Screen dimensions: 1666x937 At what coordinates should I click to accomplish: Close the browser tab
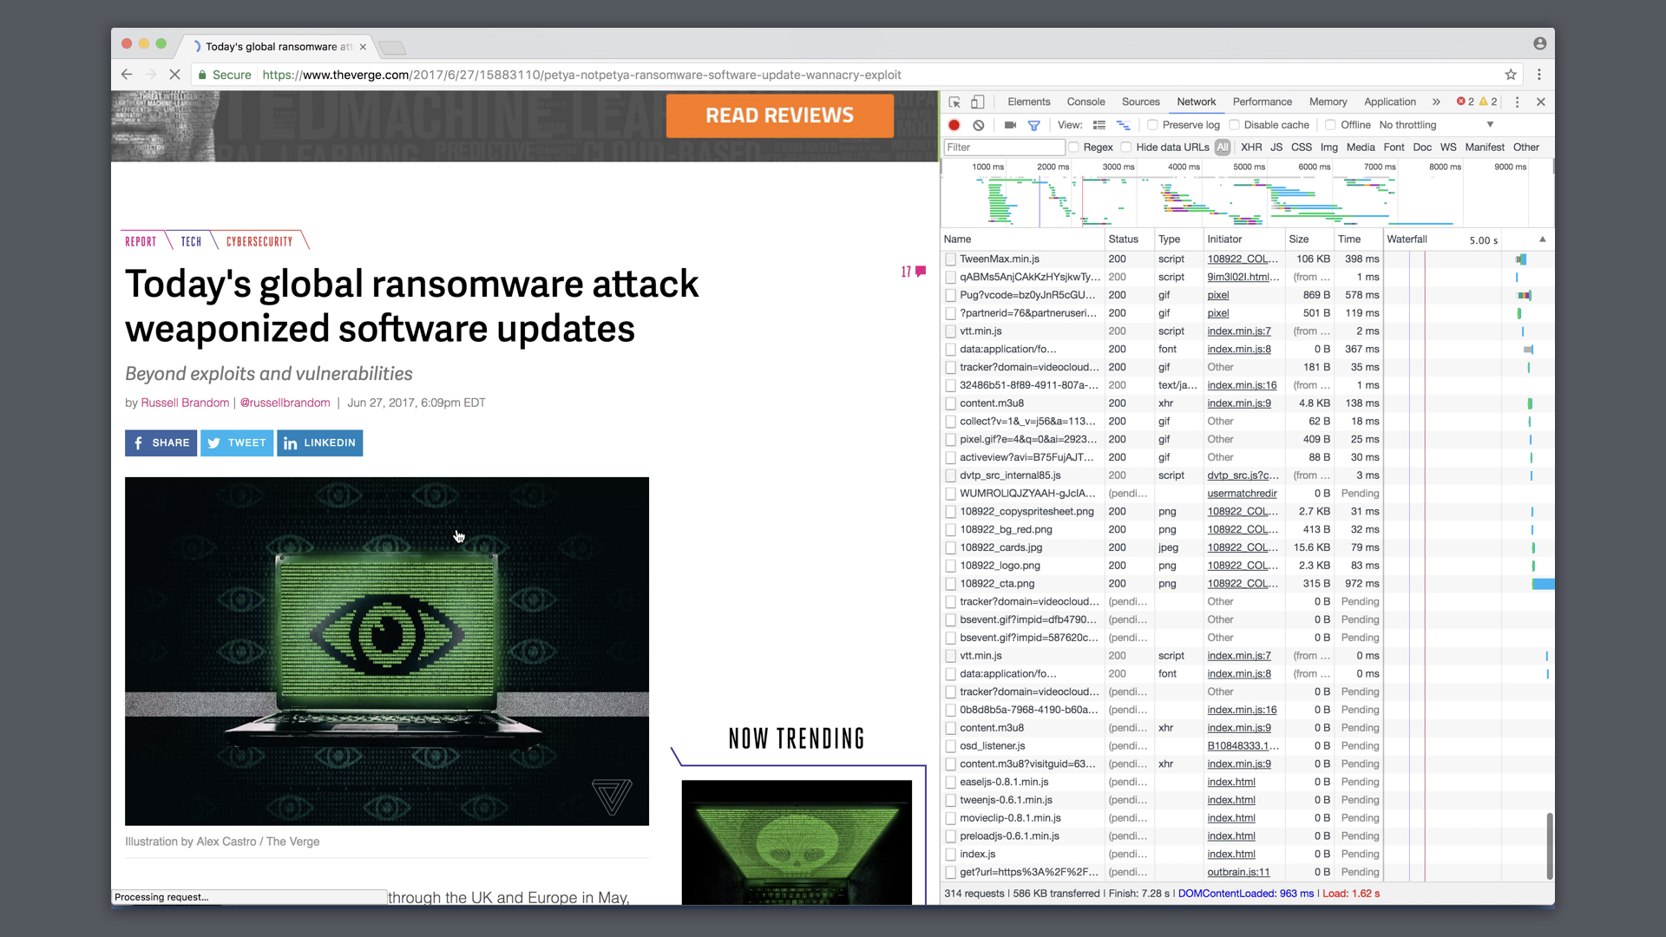(x=363, y=47)
